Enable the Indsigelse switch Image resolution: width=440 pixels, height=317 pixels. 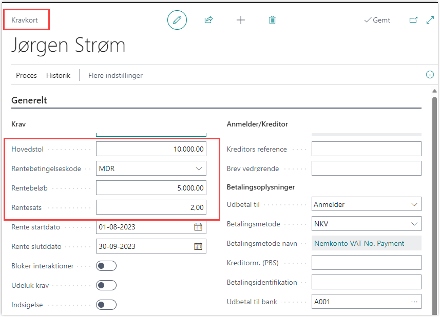[106, 305]
